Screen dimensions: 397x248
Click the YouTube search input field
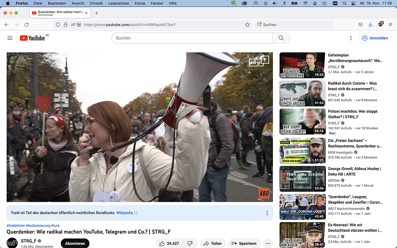click(192, 38)
